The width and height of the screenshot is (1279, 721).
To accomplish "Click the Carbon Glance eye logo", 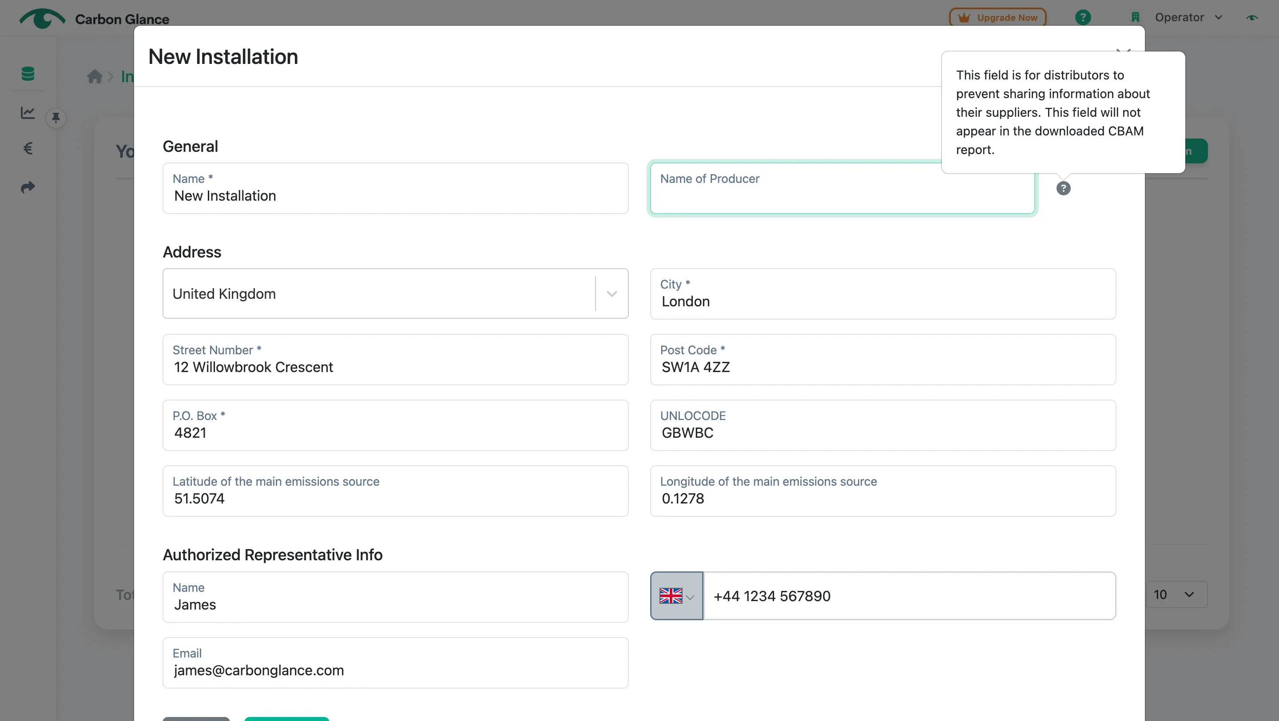I will [x=42, y=18].
